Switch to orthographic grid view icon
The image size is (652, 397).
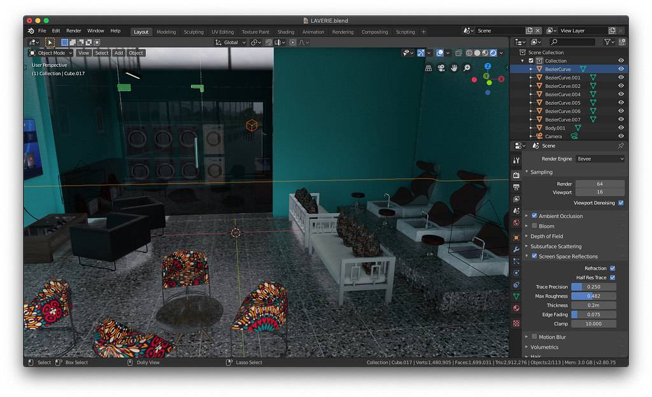[x=429, y=67]
